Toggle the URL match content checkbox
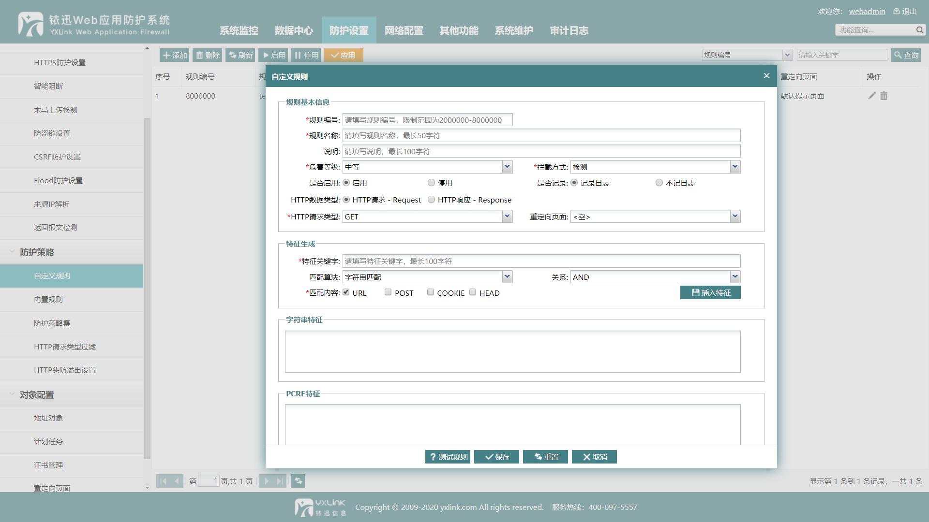The height and width of the screenshot is (522, 929). 346,292
